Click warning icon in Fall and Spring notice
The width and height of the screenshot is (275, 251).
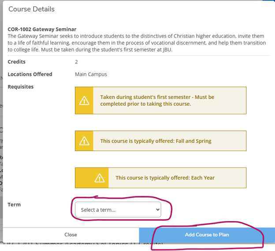point(84,141)
